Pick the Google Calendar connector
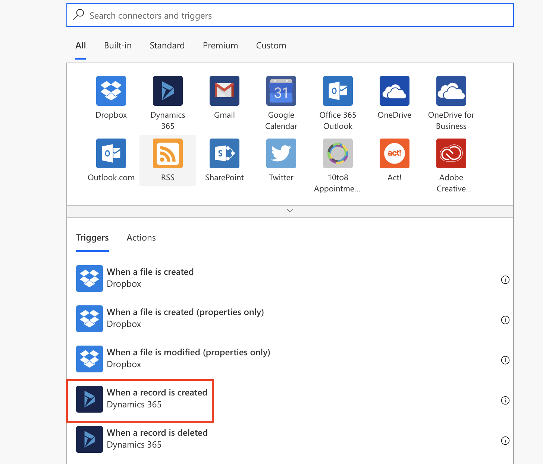This screenshot has width=543, height=464. coord(281,91)
